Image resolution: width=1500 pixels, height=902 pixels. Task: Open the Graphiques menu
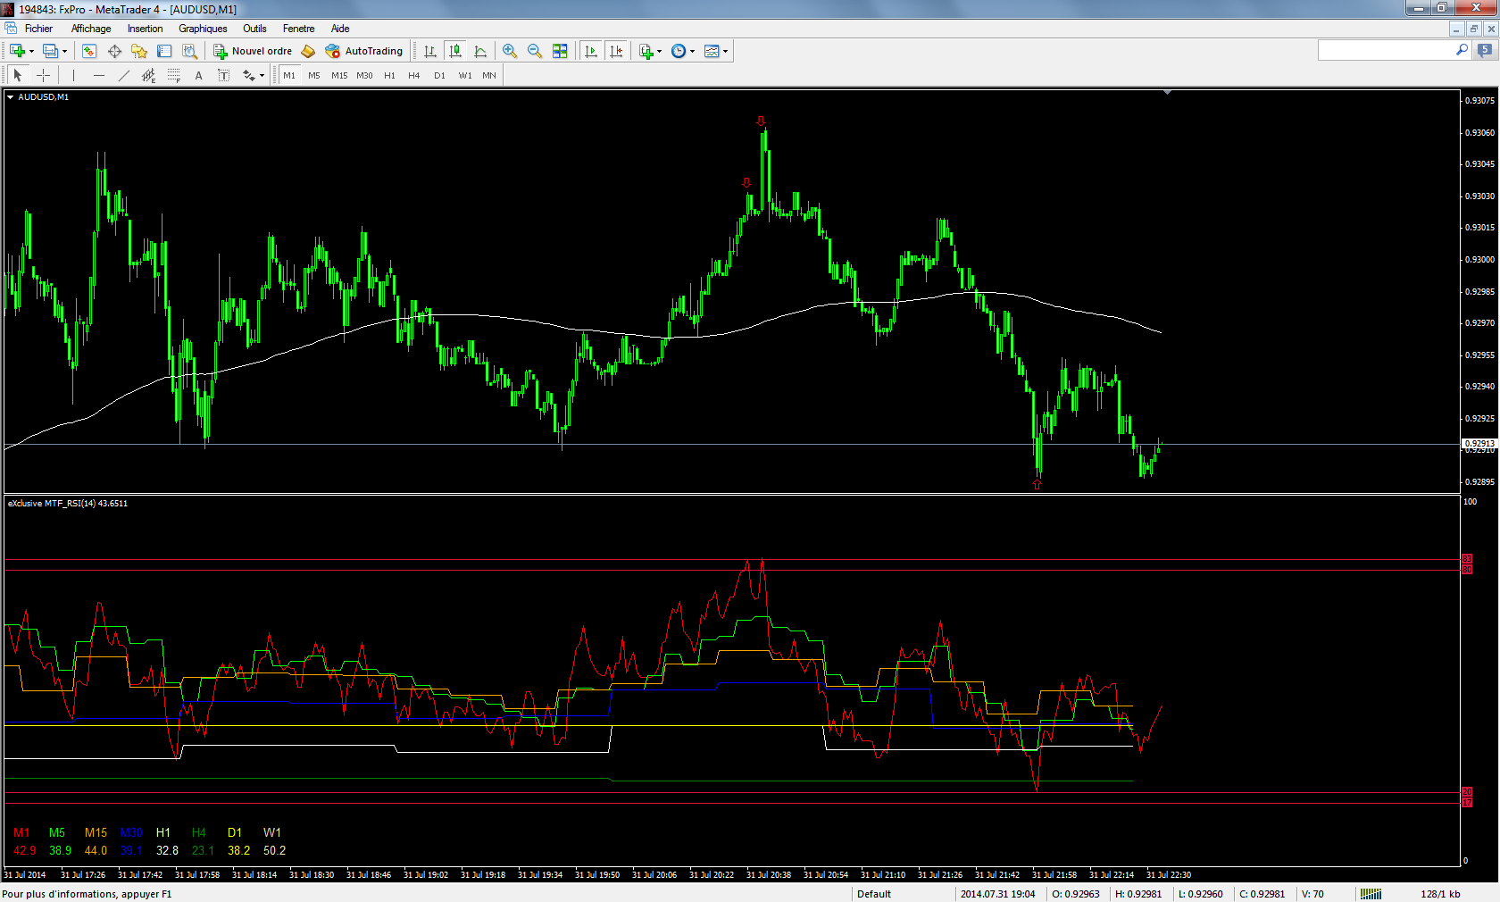coord(203,29)
